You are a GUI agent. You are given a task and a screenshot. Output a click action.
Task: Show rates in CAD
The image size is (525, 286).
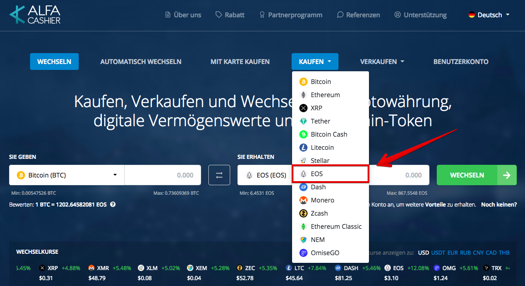(x=491, y=252)
